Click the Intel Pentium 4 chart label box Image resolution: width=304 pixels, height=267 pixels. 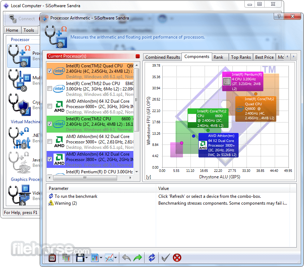click(243, 81)
